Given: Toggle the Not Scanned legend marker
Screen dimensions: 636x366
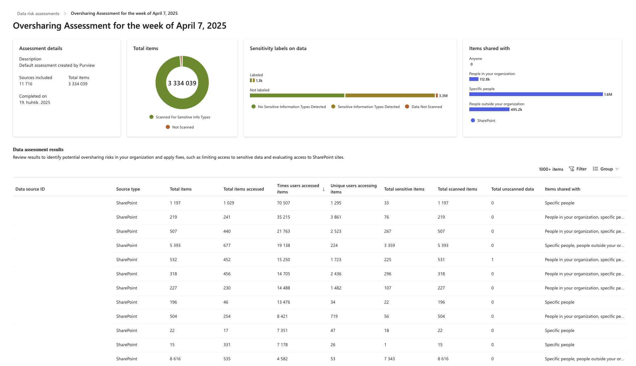Looking at the screenshot, I should (168, 127).
